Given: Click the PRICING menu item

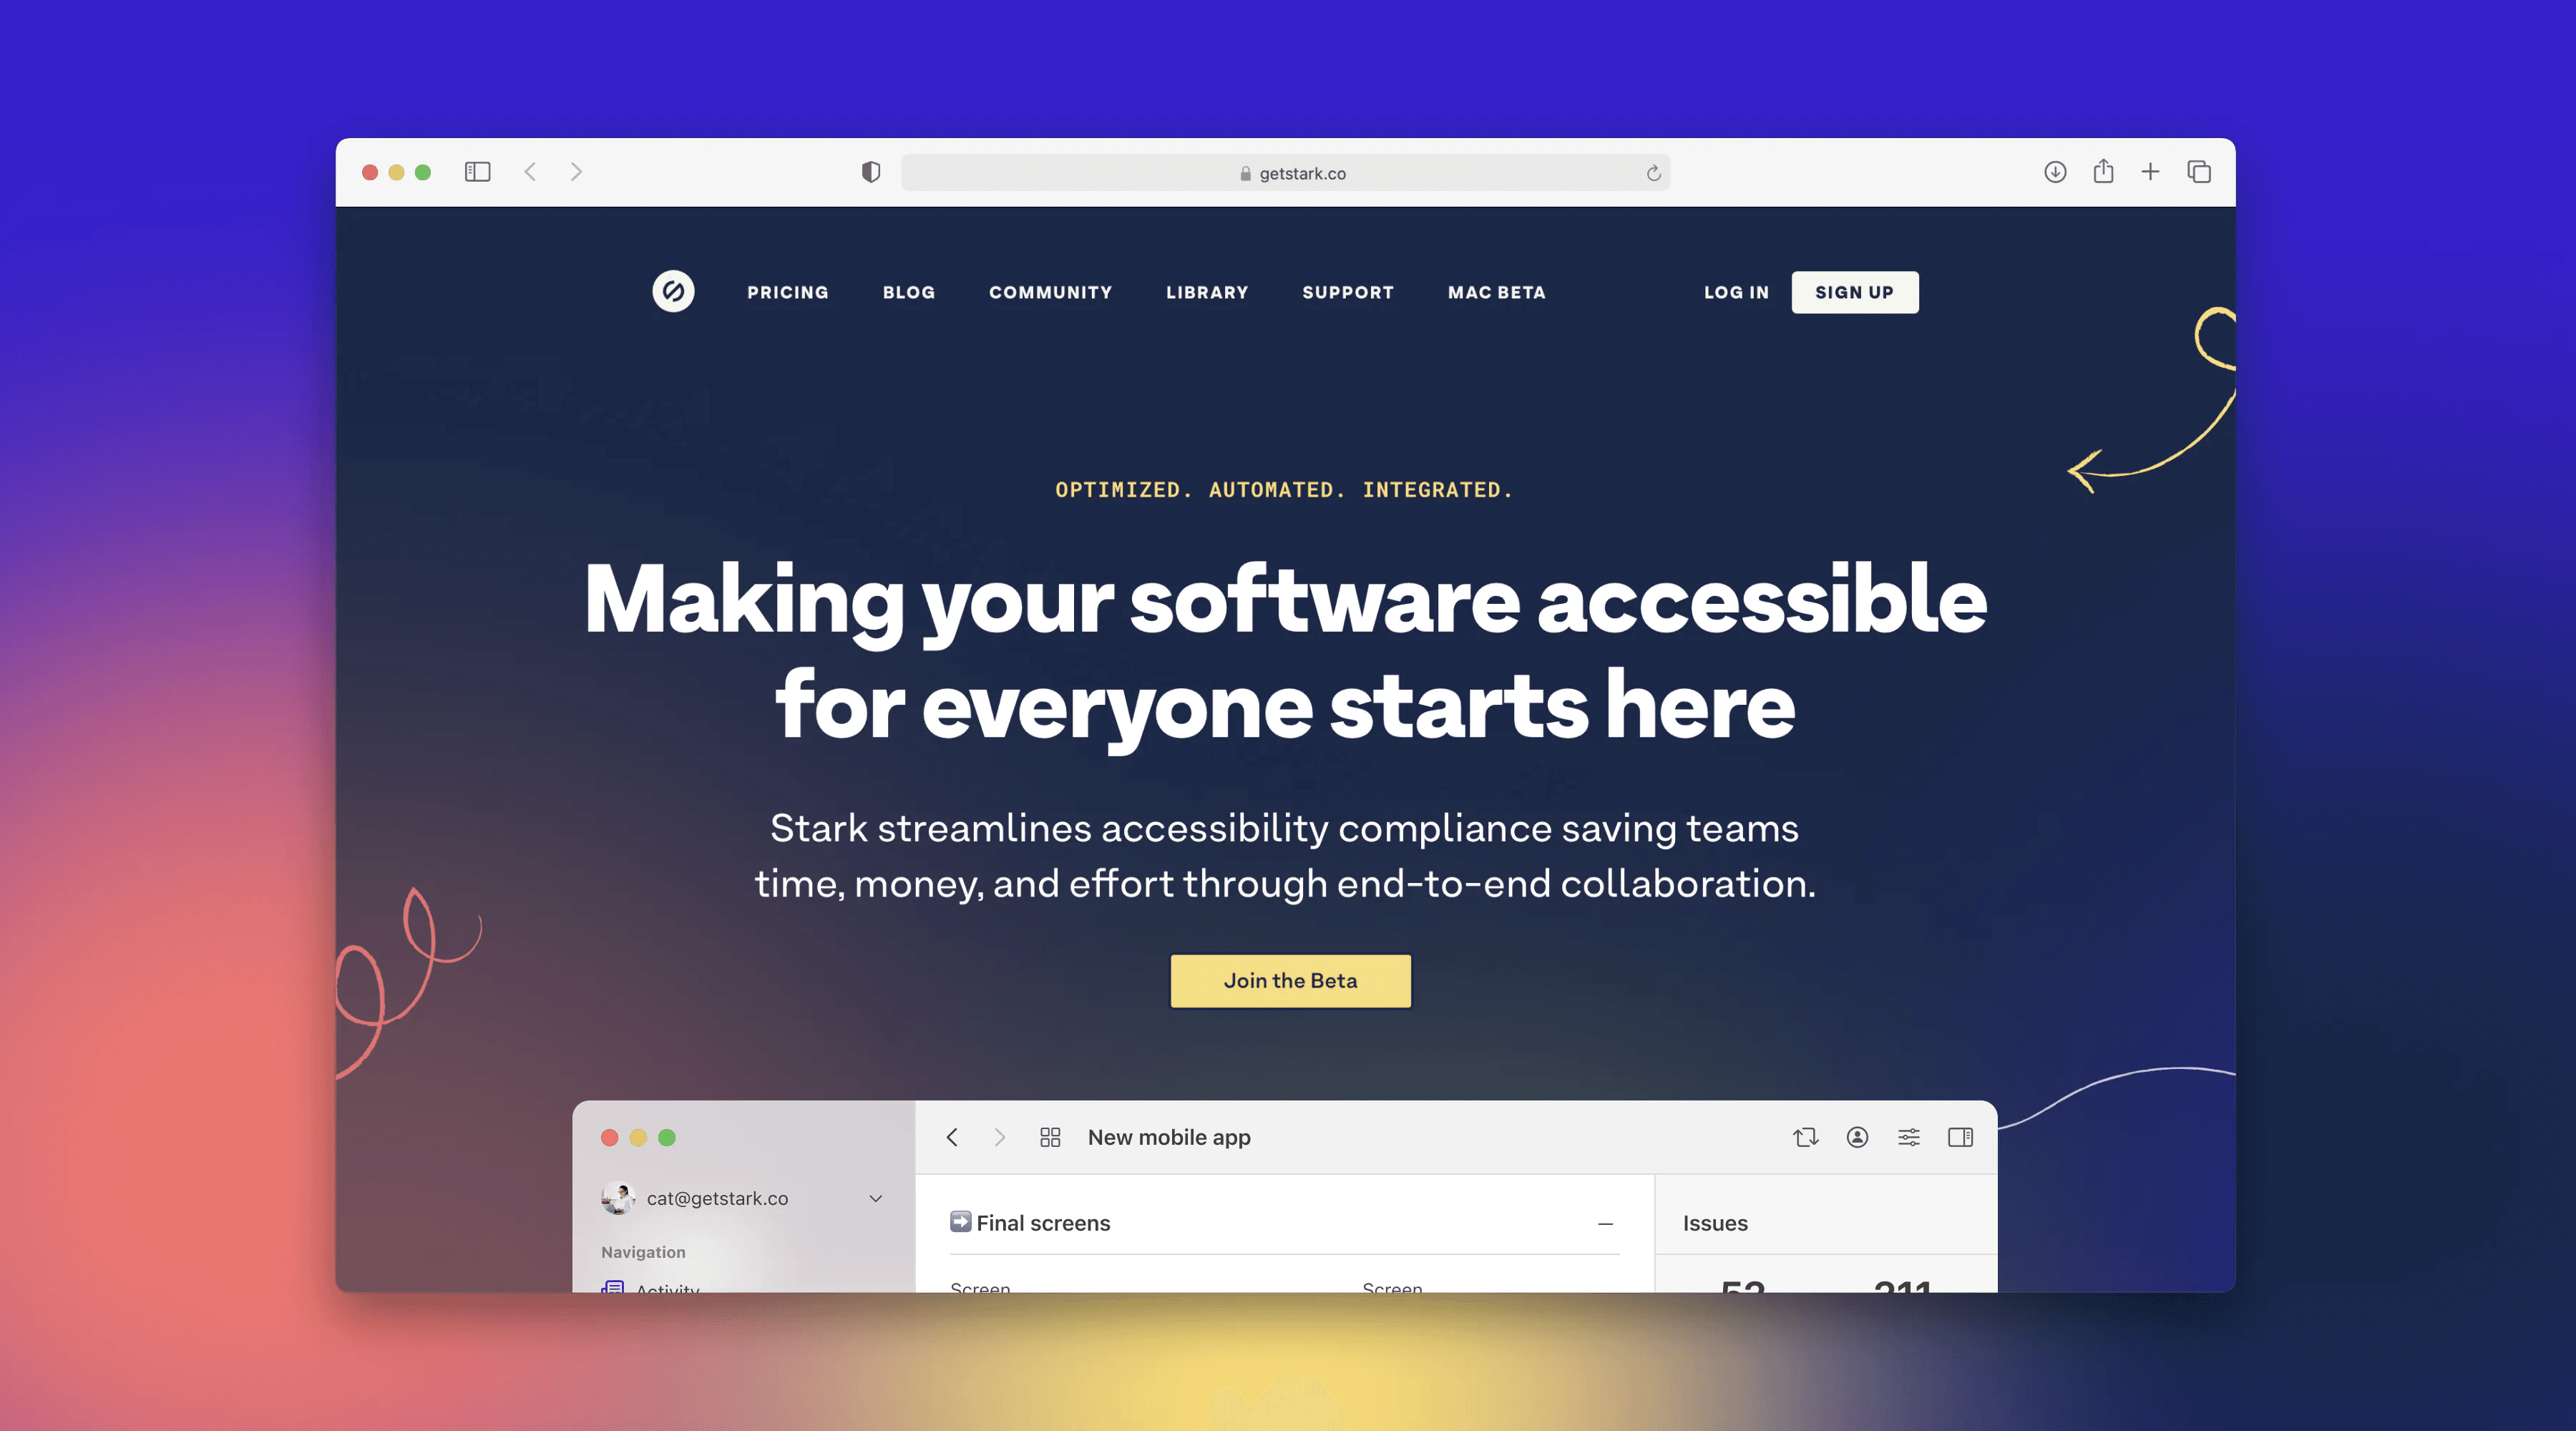Looking at the screenshot, I should click(x=788, y=290).
